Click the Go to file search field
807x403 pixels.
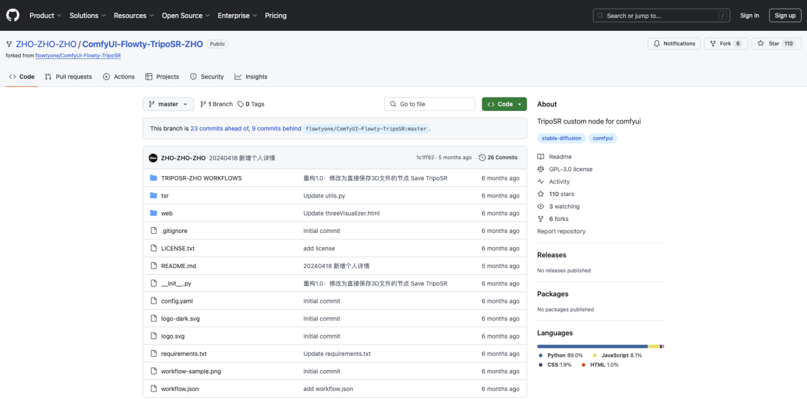(434, 104)
